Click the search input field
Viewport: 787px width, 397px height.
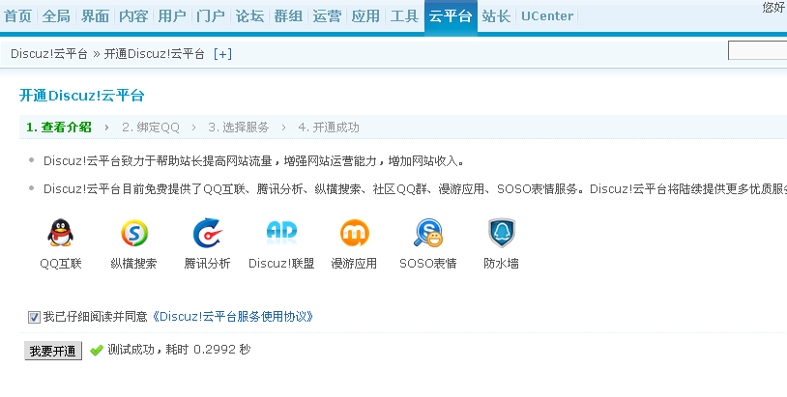[757, 50]
